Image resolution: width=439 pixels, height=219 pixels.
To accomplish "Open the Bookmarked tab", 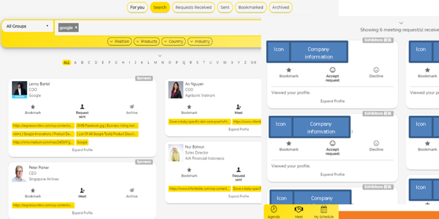I will 250,7.
